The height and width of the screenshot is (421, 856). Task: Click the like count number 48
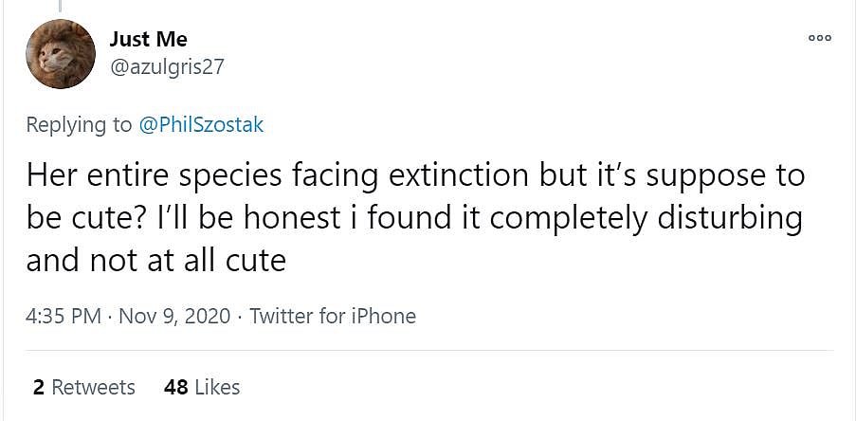(175, 387)
